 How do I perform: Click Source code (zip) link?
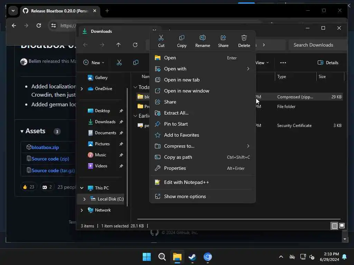click(x=50, y=159)
